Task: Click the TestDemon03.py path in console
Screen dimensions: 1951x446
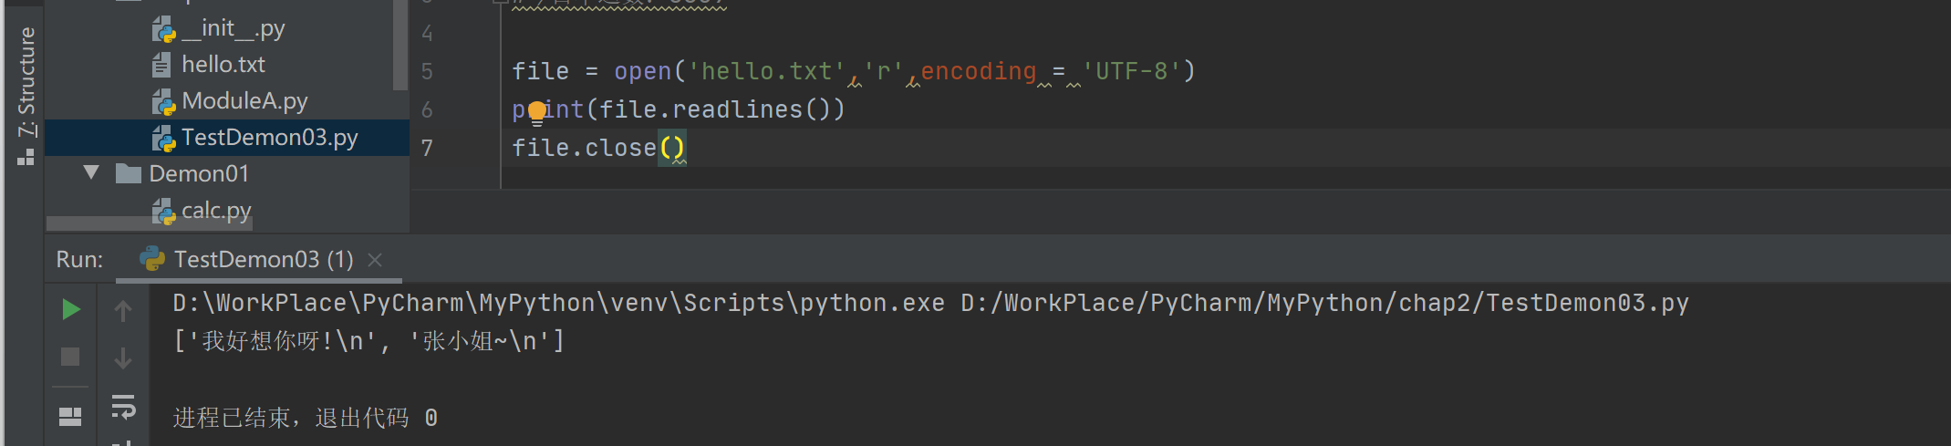Action: tap(1324, 303)
